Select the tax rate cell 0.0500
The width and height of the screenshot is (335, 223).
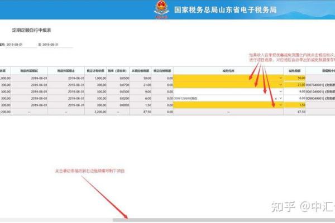pos(118,78)
